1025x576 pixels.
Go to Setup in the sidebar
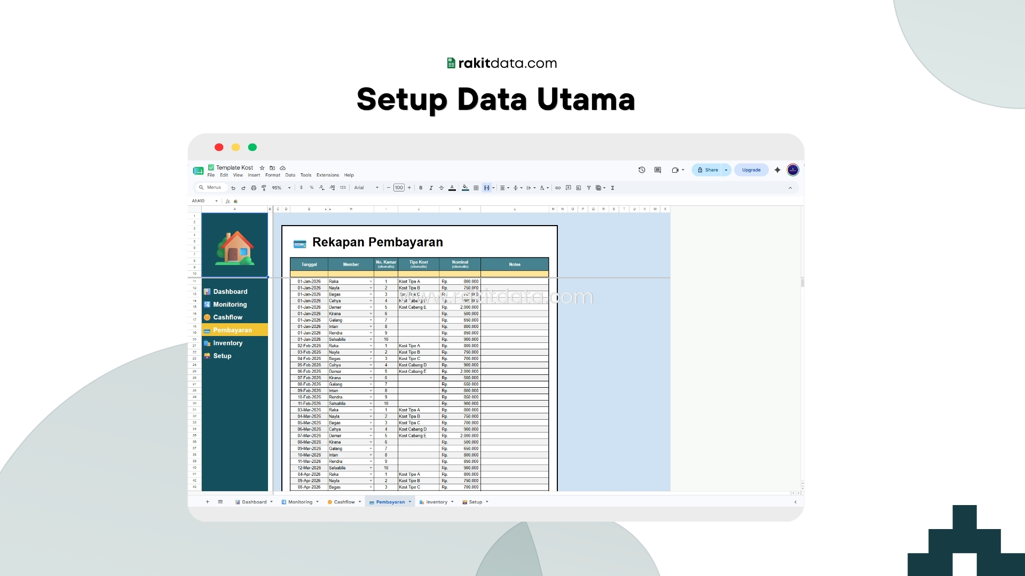[x=222, y=356]
